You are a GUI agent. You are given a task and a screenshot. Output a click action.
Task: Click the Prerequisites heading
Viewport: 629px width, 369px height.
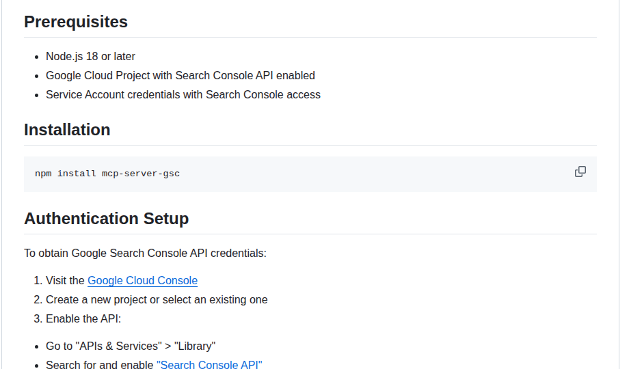tap(76, 22)
